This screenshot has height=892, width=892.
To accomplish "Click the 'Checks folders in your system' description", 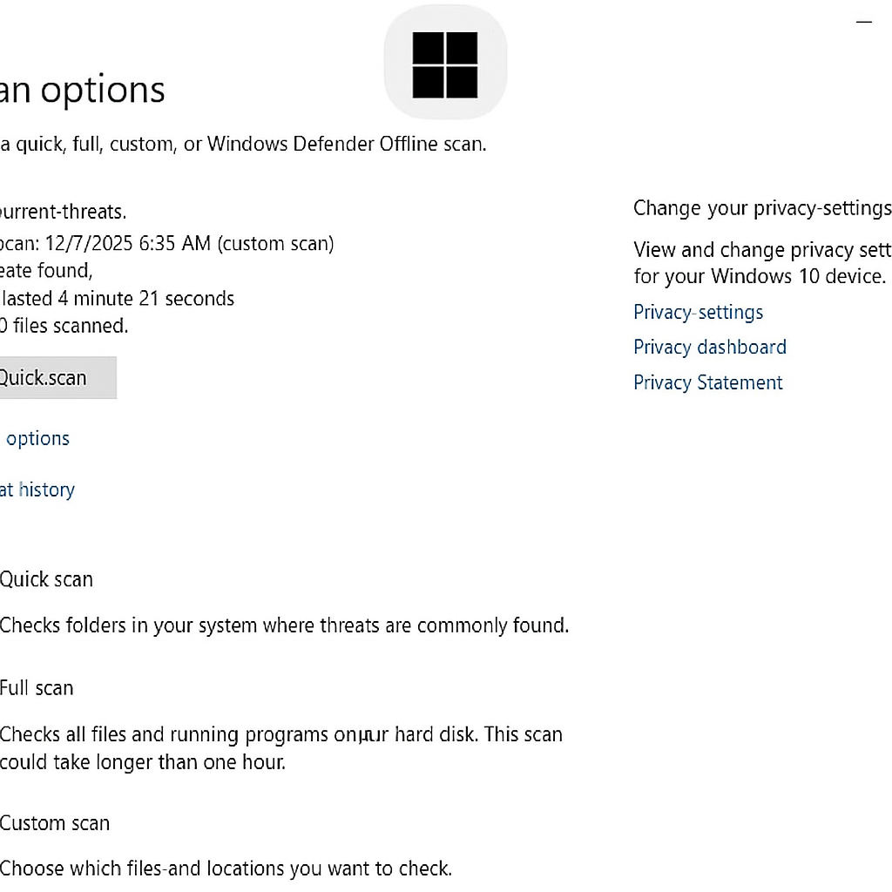I will coord(285,625).
